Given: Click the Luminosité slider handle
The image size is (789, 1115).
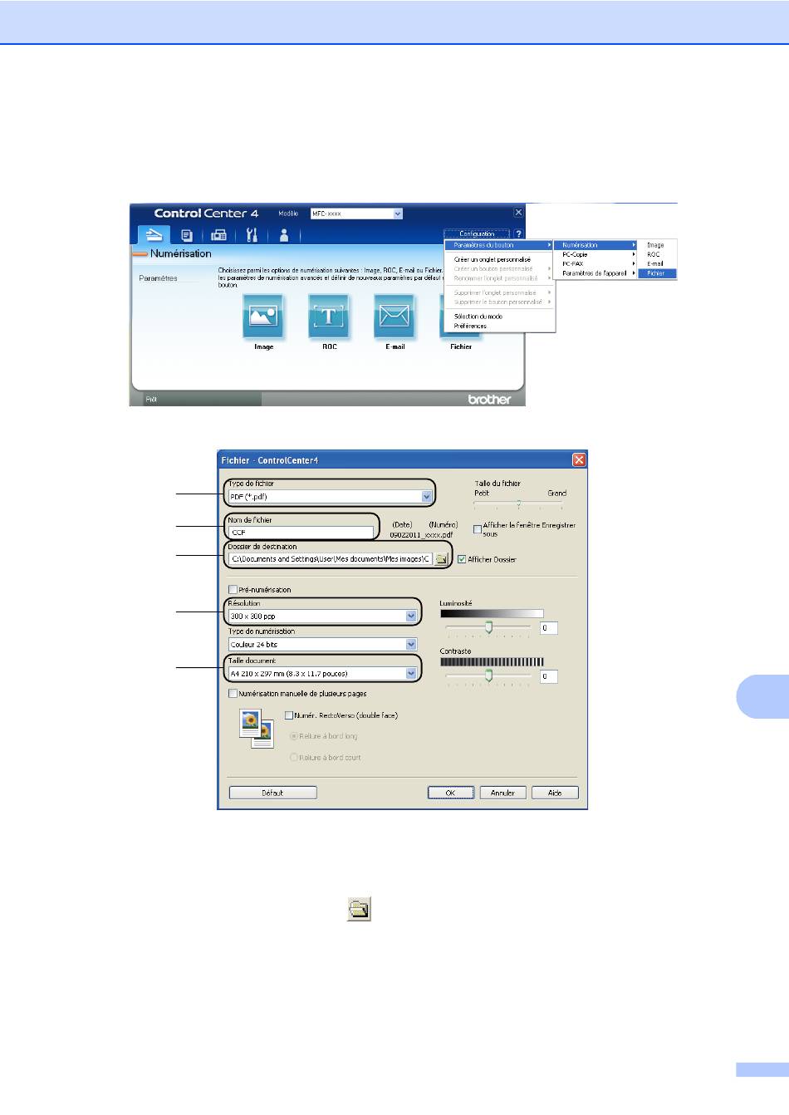Looking at the screenshot, I should pyautogui.click(x=488, y=627).
